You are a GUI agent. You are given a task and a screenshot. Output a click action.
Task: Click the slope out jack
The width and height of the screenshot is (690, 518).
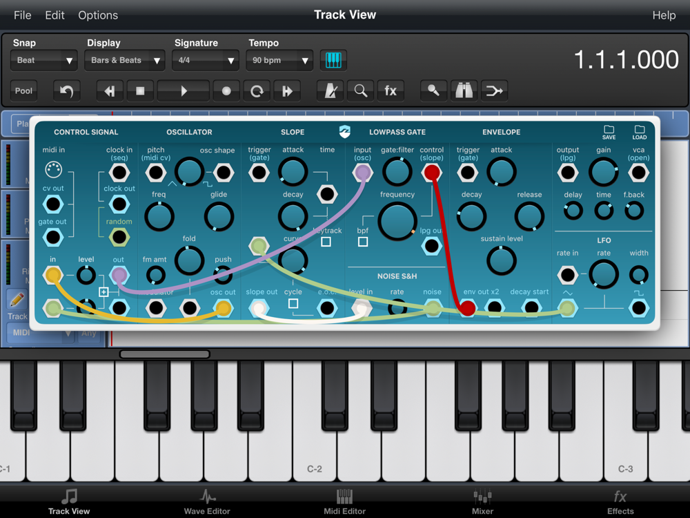click(259, 308)
